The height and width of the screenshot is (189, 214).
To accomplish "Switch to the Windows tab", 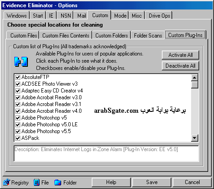I will (17, 15).
